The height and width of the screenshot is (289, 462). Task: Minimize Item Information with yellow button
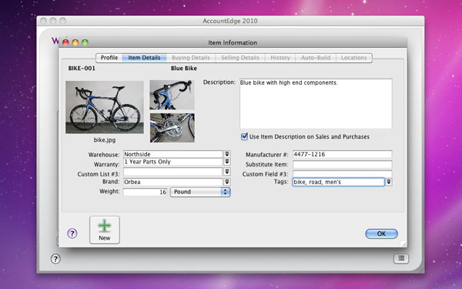pyautogui.click(x=75, y=42)
